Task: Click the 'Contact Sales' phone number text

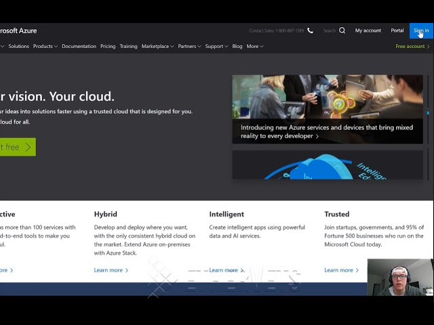Action: click(276, 30)
